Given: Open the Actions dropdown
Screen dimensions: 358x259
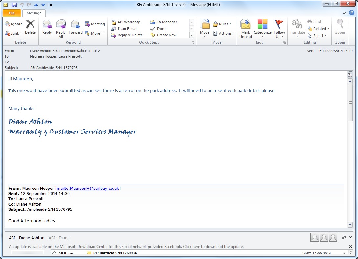Looking at the screenshot, I should (x=224, y=33).
